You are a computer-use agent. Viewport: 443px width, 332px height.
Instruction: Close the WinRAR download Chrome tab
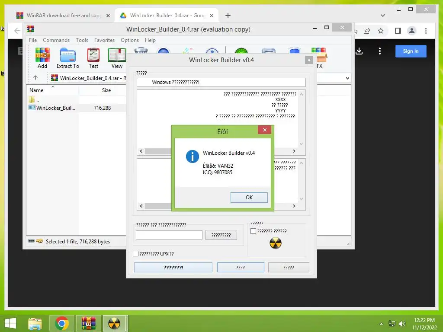(108, 16)
